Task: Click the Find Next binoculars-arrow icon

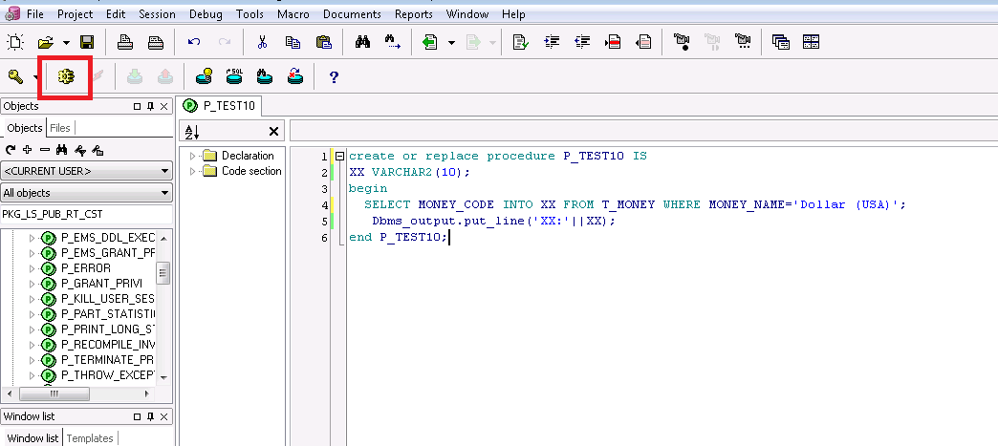Action: click(393, 43)
